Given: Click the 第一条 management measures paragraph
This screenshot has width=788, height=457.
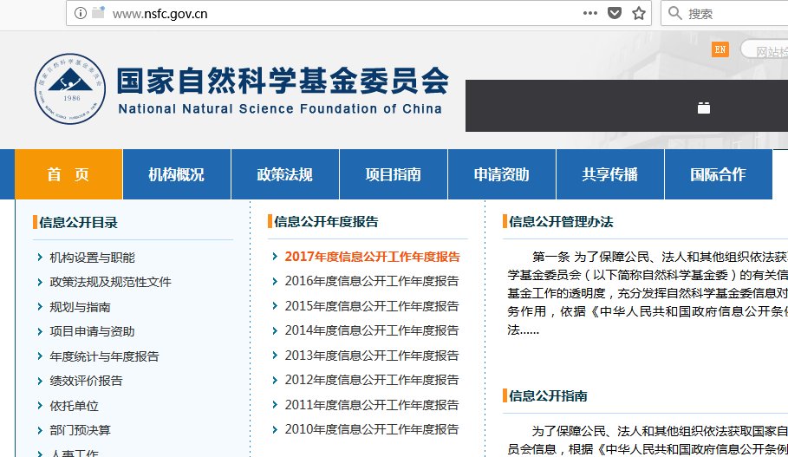Looking at the screenshot, I should [648, 293].
